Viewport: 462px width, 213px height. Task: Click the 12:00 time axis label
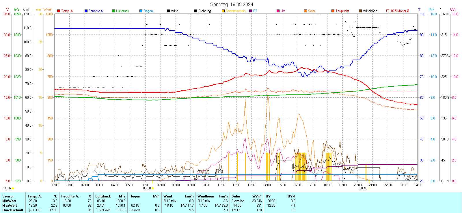pyautogui.click(x=236, y=185)
